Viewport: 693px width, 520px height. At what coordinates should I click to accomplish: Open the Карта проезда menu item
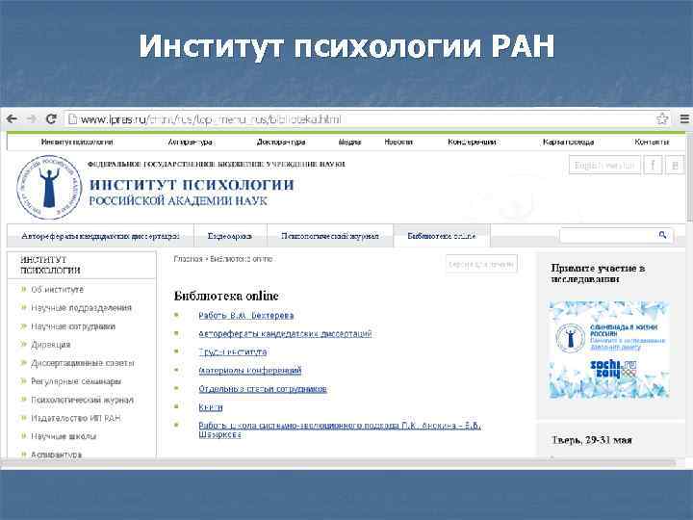(x=569, y=142)
